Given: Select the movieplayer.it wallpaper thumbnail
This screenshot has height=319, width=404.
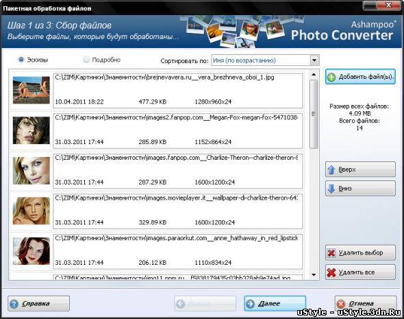Looking at the screenshot, I should [x=31, y=211].
